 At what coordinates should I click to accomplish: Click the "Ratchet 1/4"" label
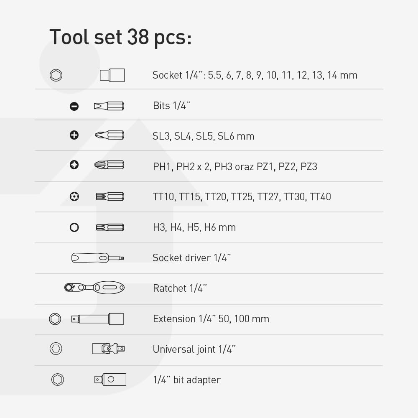click(x=180, y=288)
